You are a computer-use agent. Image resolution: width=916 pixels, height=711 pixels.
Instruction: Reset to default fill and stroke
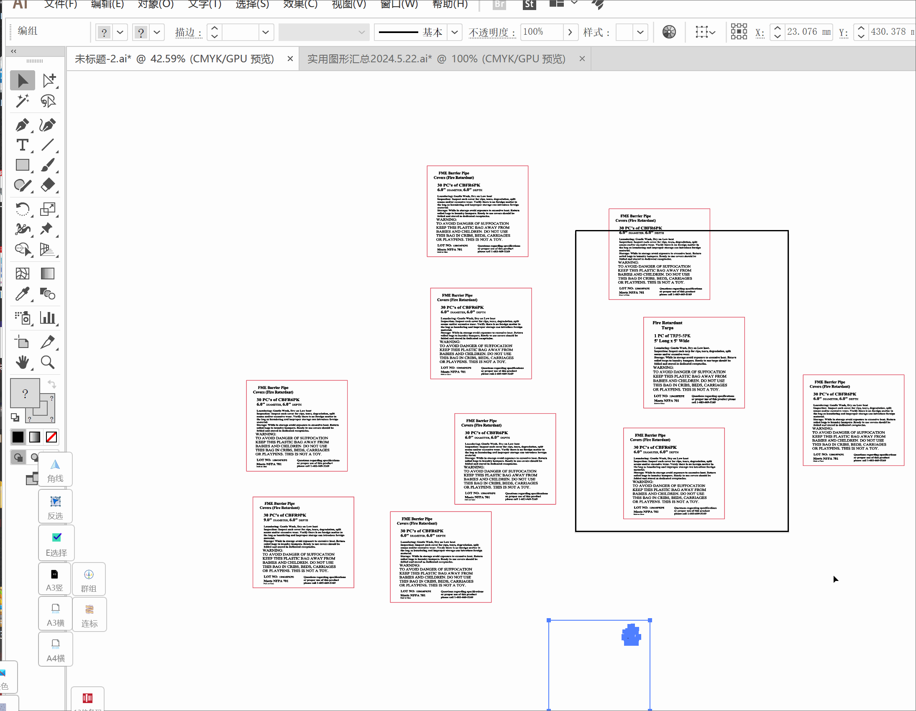(x=15, y=417)
